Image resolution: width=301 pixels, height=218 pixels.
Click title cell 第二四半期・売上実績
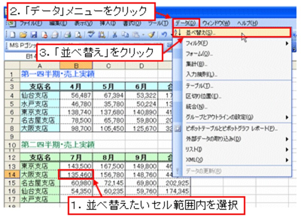(x=58, y=145)
